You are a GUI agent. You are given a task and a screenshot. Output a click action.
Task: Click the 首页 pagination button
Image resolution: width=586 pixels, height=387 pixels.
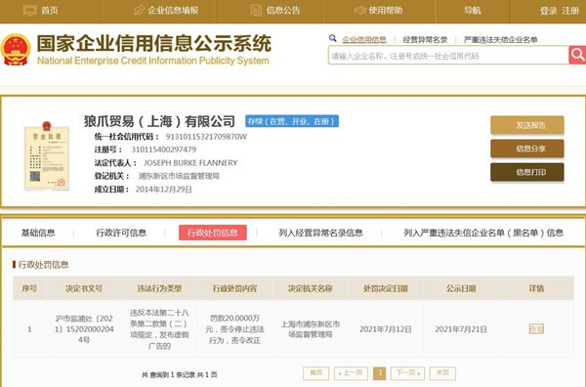pyautogui.click(x=315, y=372)
